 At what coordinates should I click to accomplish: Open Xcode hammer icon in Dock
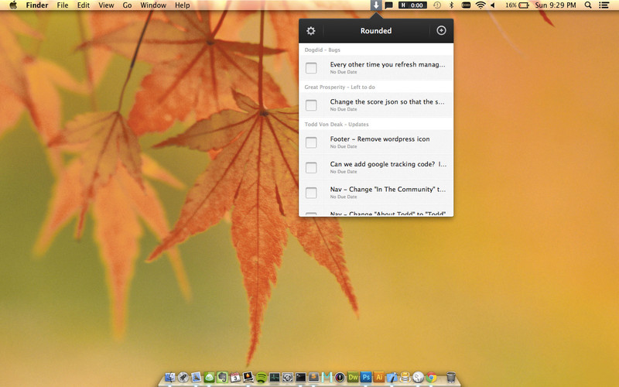tap(392, 377)
